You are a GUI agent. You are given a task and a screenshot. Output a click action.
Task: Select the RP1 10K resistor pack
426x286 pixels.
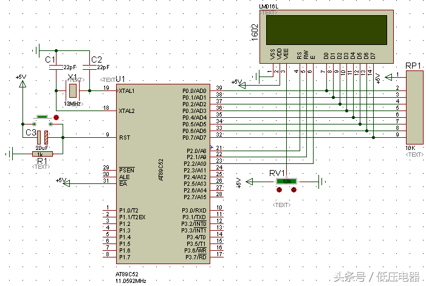(x=414, y=107)
